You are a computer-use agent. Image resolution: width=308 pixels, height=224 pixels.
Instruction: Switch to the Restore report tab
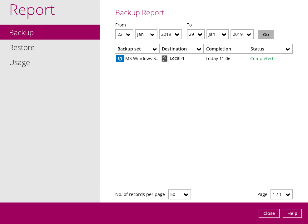22,48
